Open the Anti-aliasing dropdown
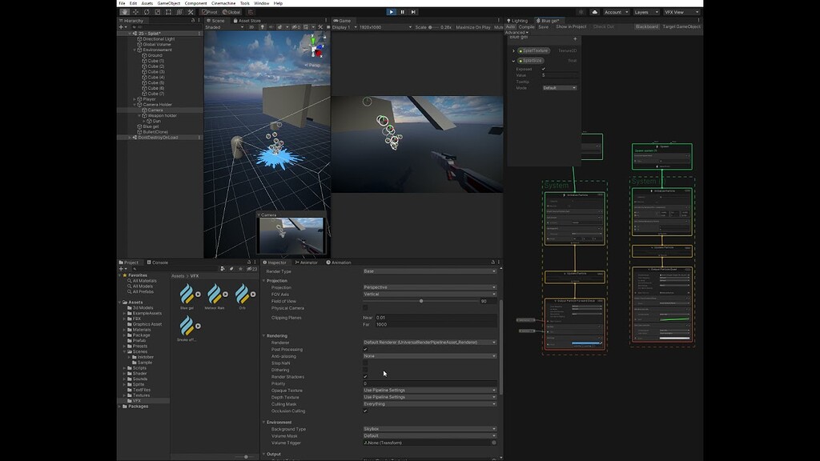This screenshot has width=820, height=461. click(428, 356)
